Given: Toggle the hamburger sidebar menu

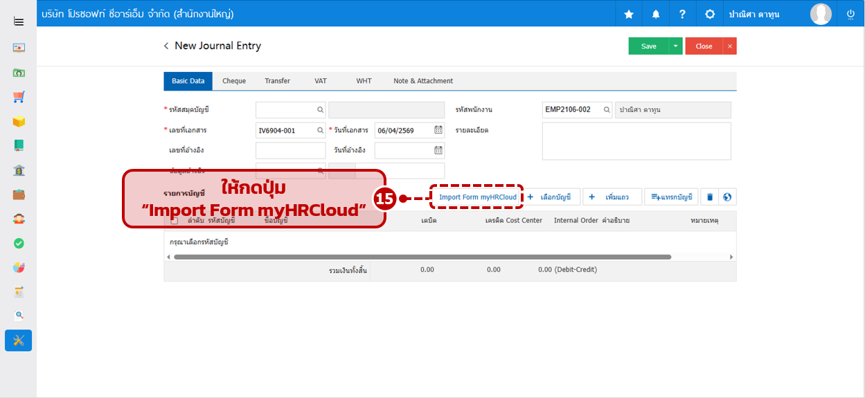Looking at the screenshot, I should pyautogui.click(x=19, y=21).
